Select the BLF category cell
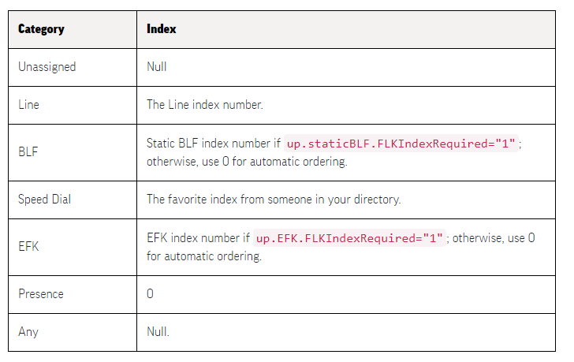 (x=73, y=153)
